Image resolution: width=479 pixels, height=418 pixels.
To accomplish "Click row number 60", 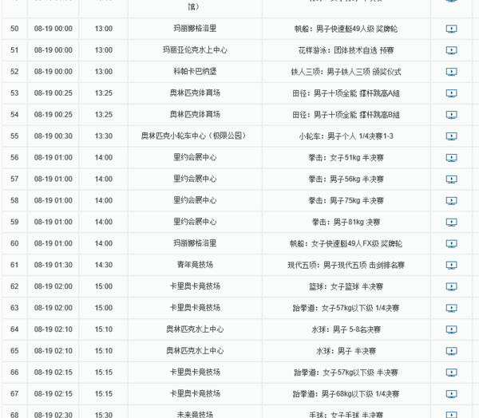I will 14,243.
